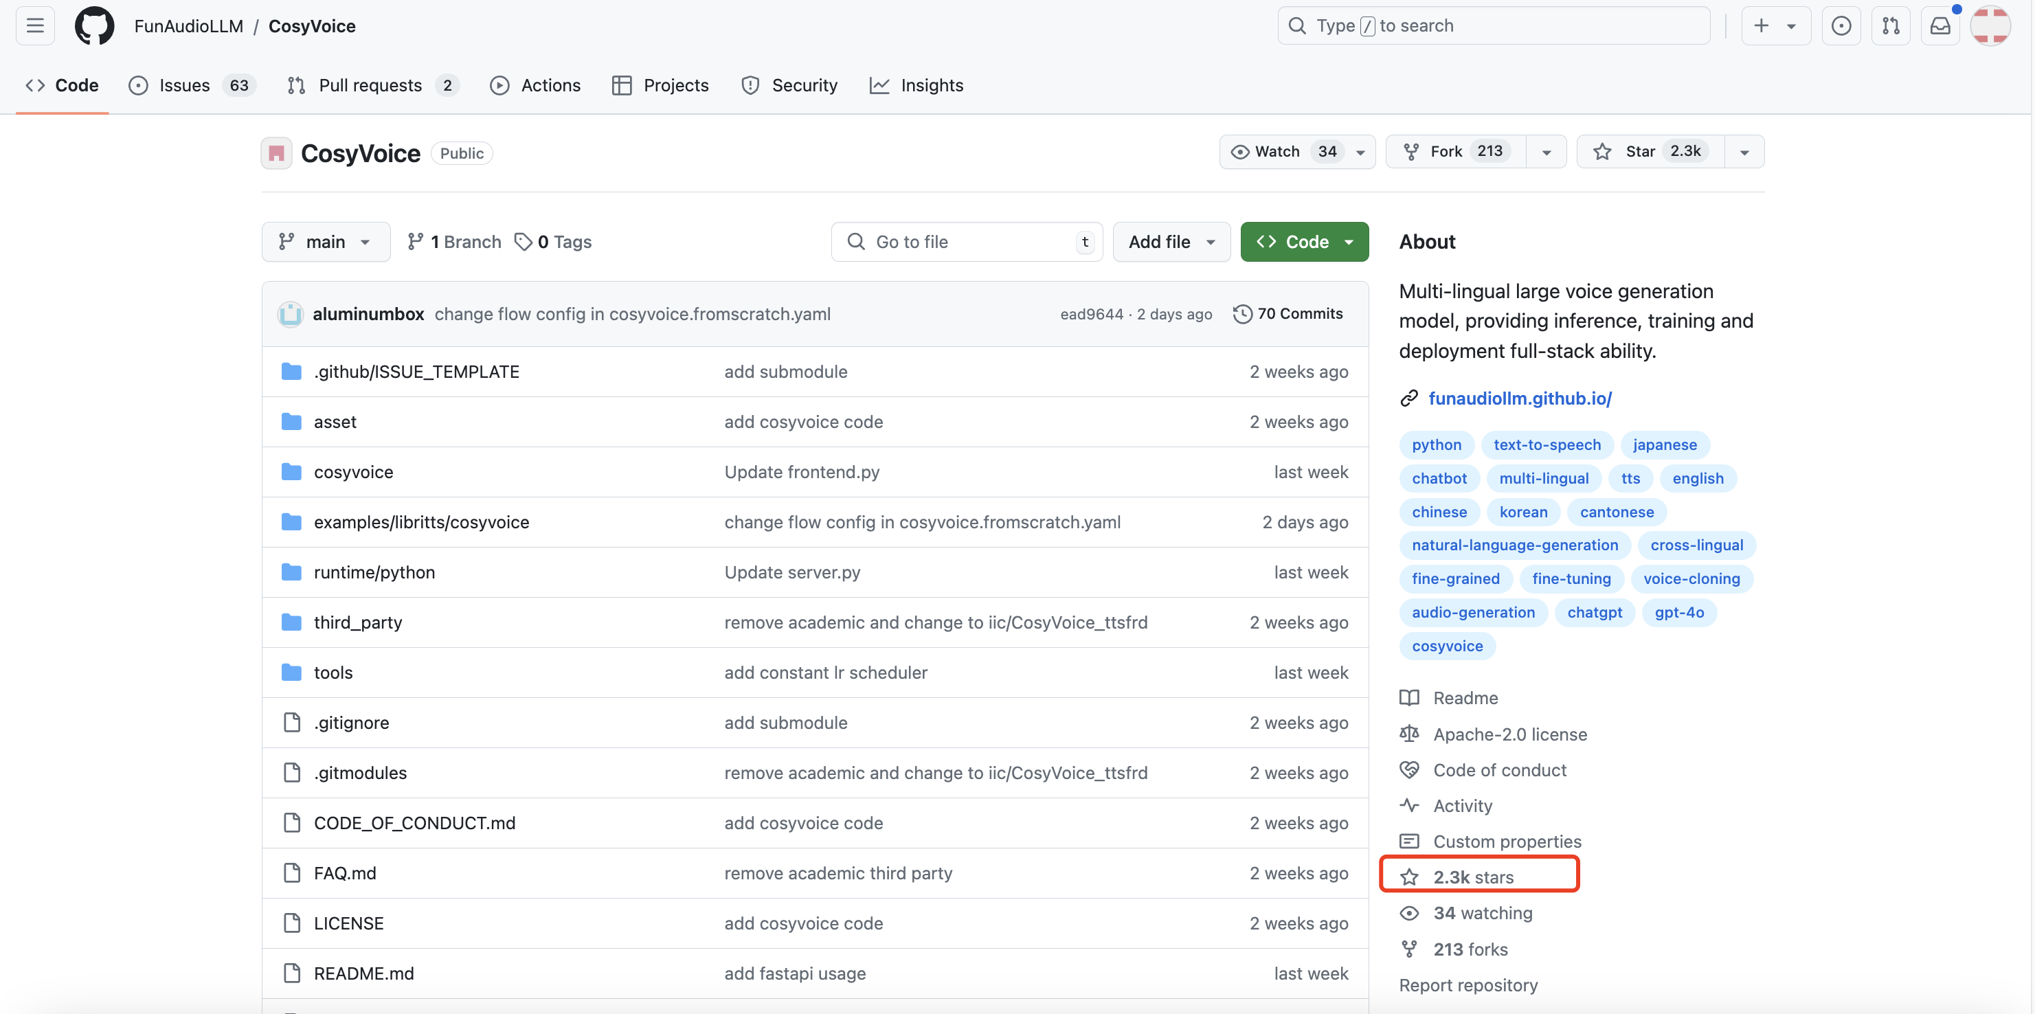
Task: Open the 1 Branch link
Action: click(454, 242)
